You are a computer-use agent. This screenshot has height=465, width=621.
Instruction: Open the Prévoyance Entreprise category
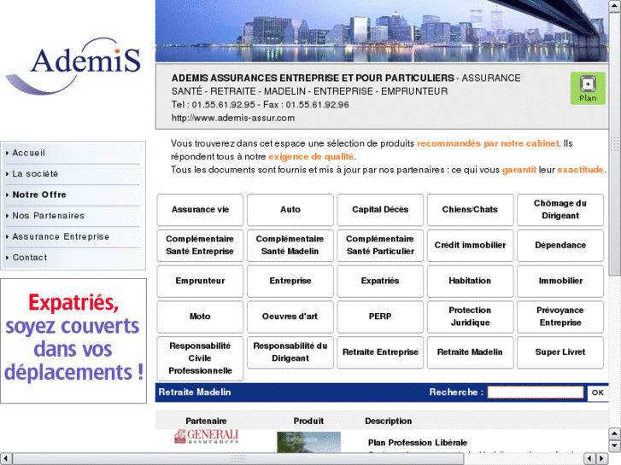click(560, 317)
